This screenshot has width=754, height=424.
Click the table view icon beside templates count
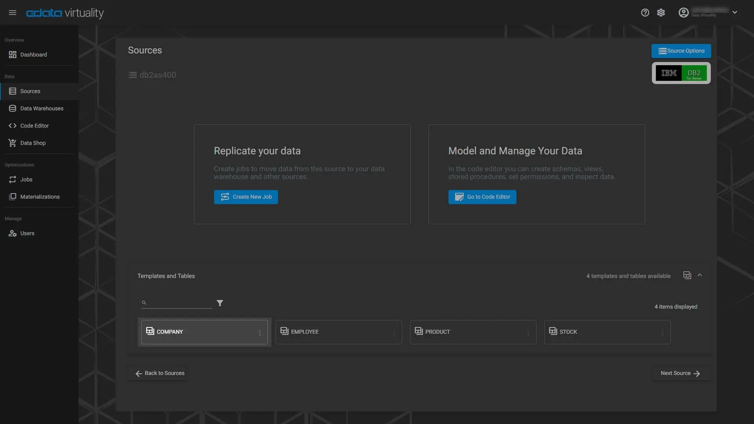(687, 275)
